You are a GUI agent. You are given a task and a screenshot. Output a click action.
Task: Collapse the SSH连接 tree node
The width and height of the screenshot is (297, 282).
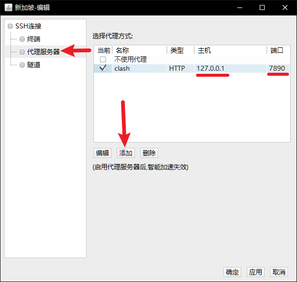pyautogui.click(x=10, y=26)
